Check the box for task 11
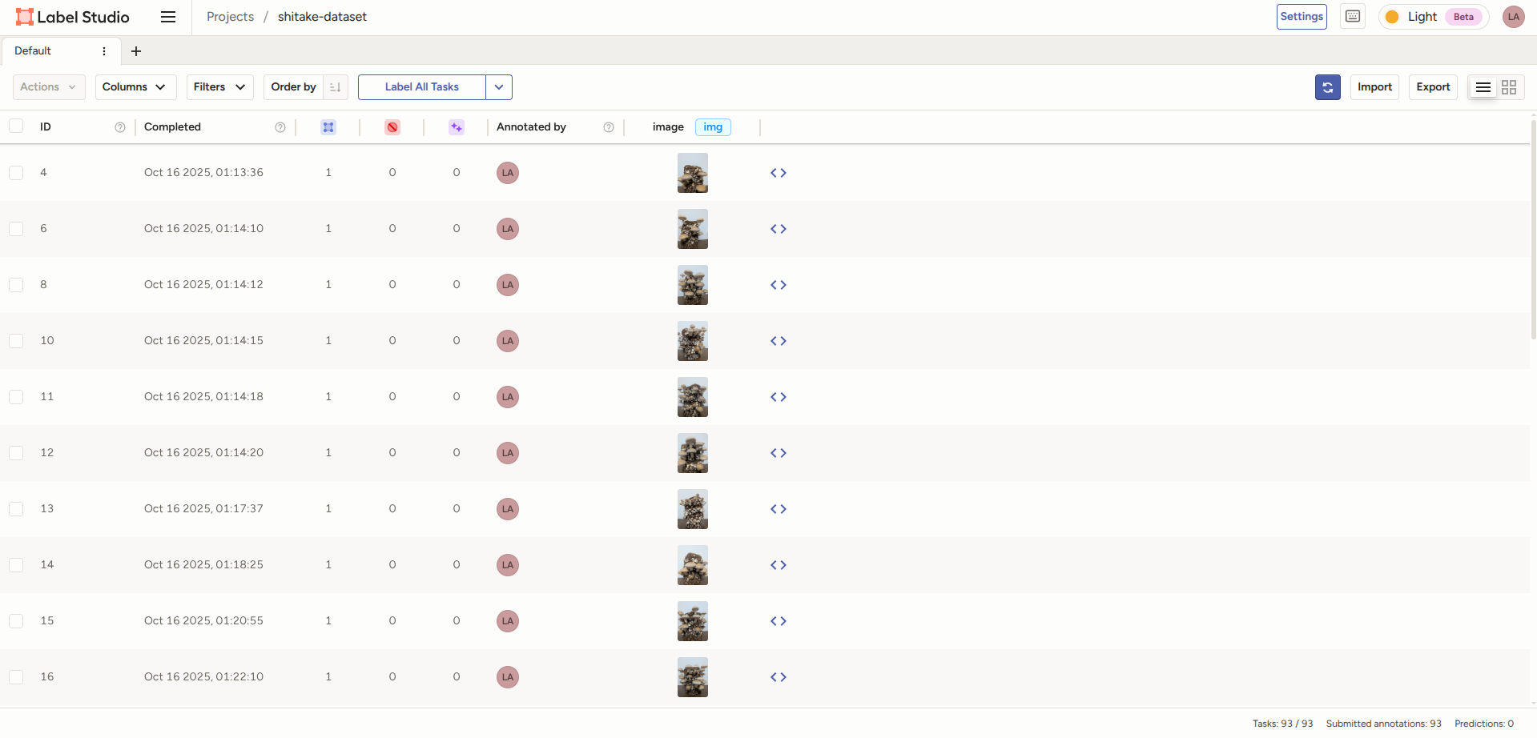Viewport: 1537px width, 738px height. coord(16,397)
